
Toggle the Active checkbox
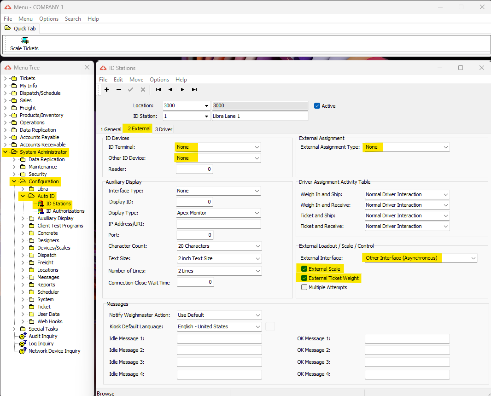(317, 106)
